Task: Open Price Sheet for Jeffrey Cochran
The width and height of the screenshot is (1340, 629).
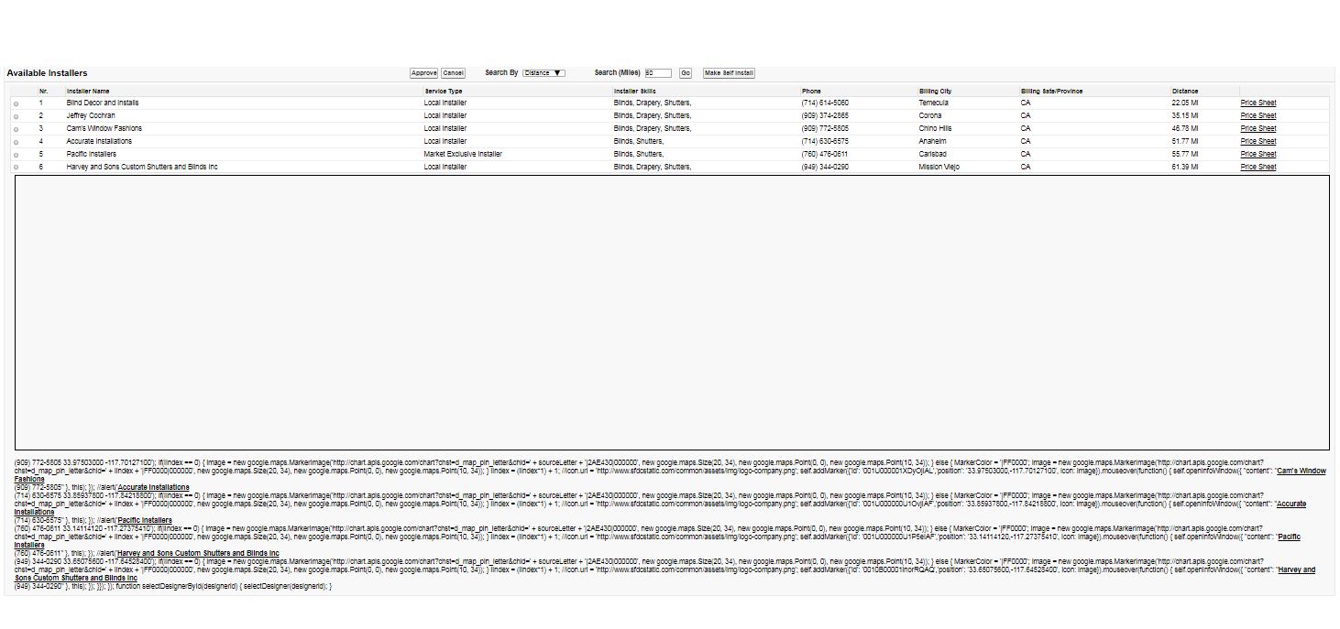Action: (1258, 115)
